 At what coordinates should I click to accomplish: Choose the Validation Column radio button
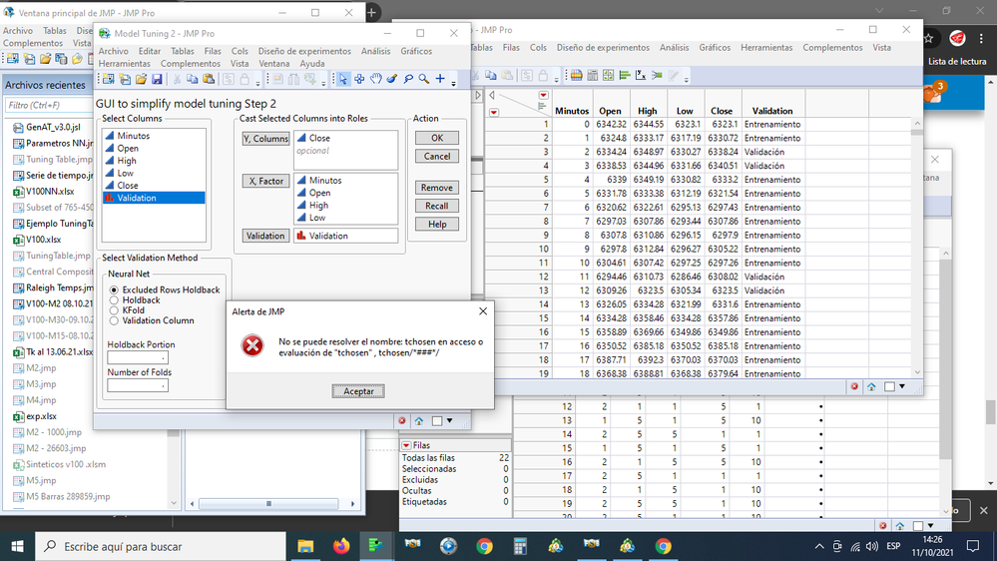click(115, 320)
